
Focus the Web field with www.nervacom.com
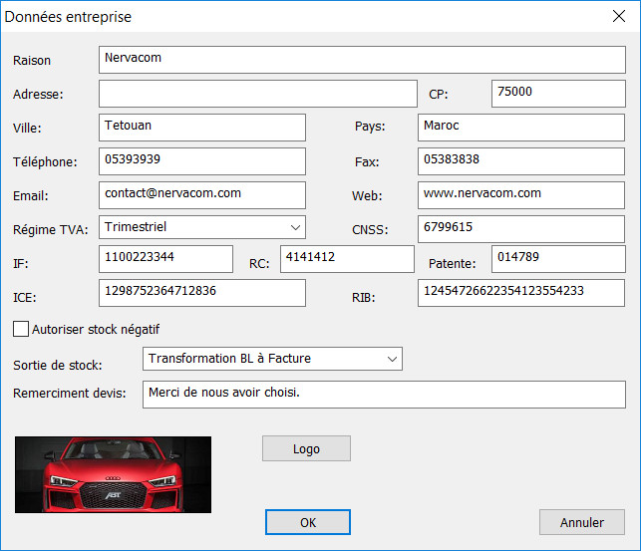[x=521, y=194]
